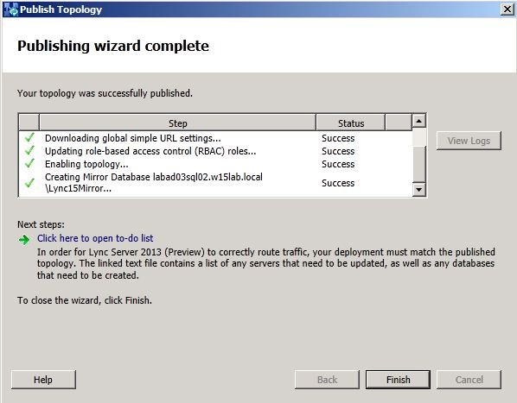Click the Step column header
This screenshot has height=403, width=517.
178,123
